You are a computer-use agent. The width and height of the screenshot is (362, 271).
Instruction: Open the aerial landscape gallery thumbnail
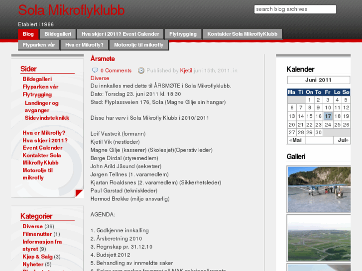[319, 238]
